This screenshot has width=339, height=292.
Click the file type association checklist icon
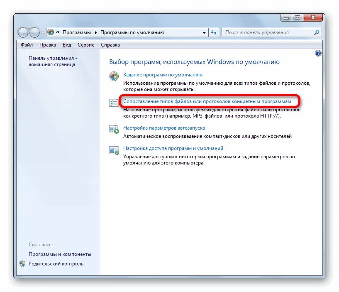point(114,103)
